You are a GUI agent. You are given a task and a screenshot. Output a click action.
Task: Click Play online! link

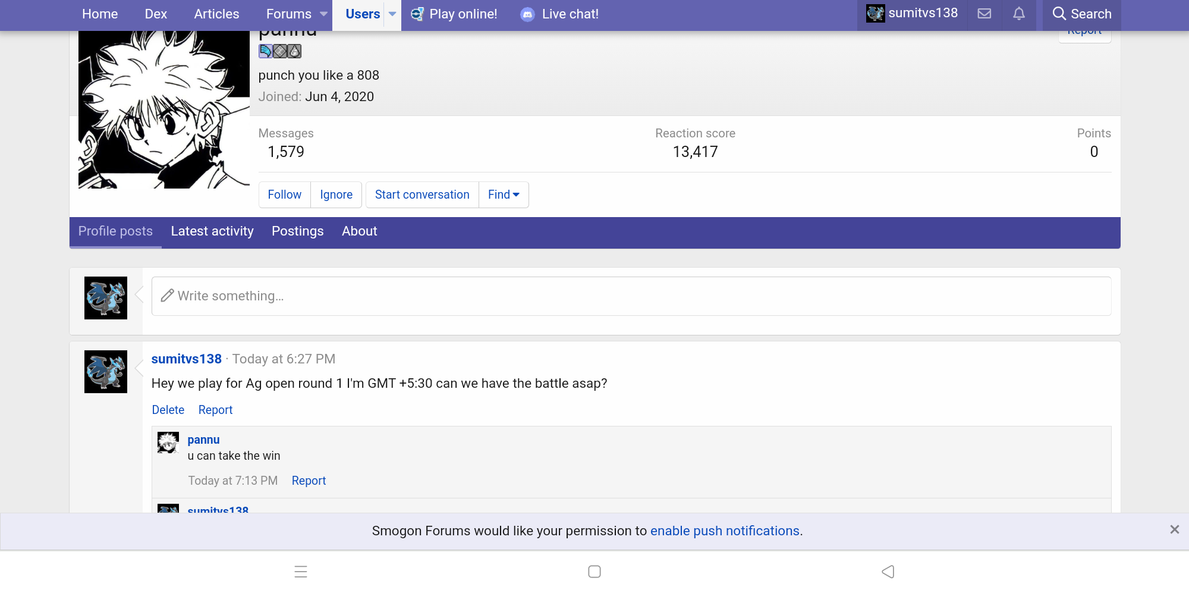(x=454, y=14)
